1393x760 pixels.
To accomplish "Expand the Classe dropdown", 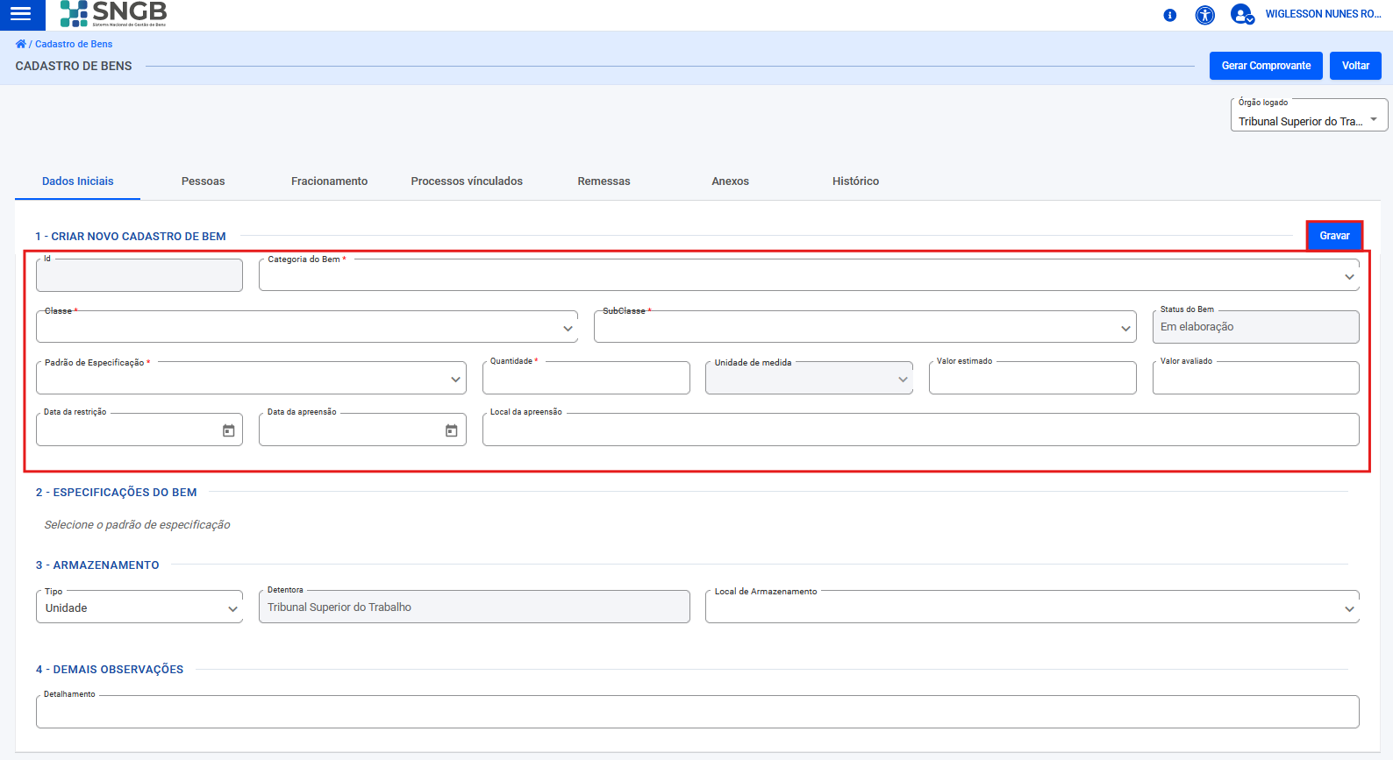I will pos(307,327).
